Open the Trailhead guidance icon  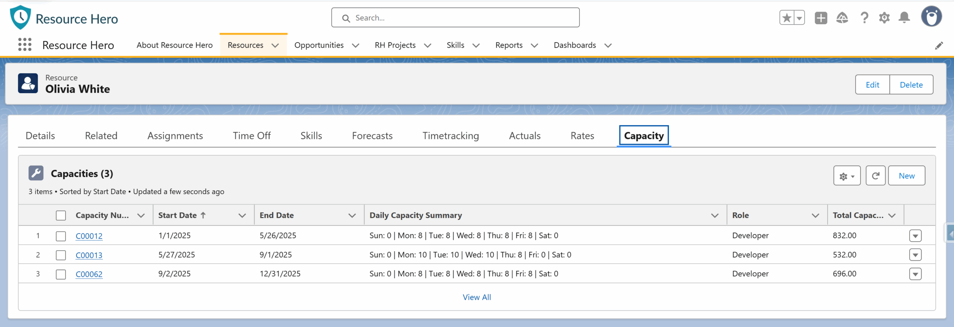[842, 18]
